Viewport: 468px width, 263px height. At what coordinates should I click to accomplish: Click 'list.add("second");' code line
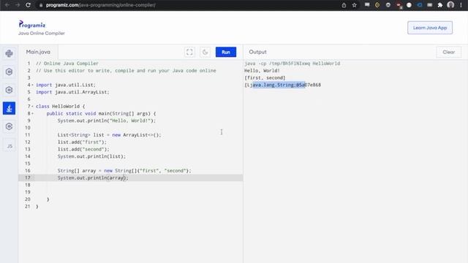click(x=83, y=149)
